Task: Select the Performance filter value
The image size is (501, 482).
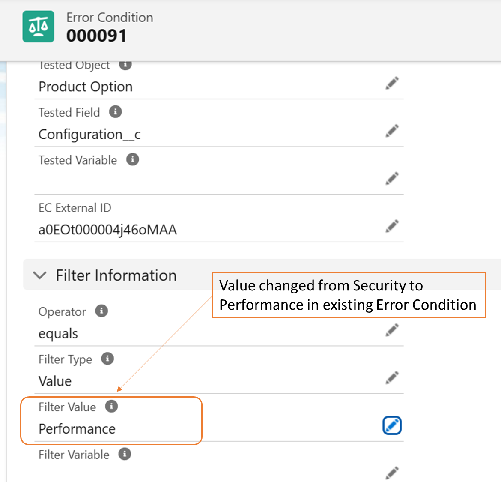Action: click(x=77, y=429)
